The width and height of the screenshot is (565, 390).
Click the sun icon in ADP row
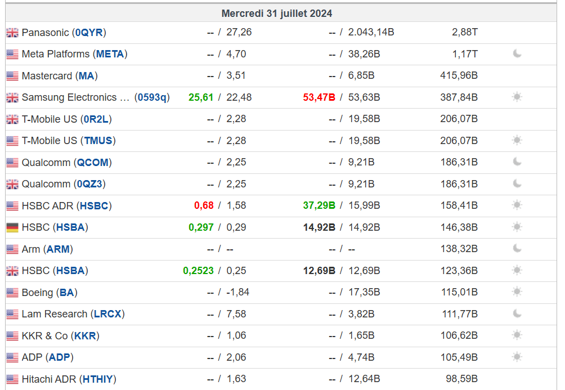click(517, 357)
